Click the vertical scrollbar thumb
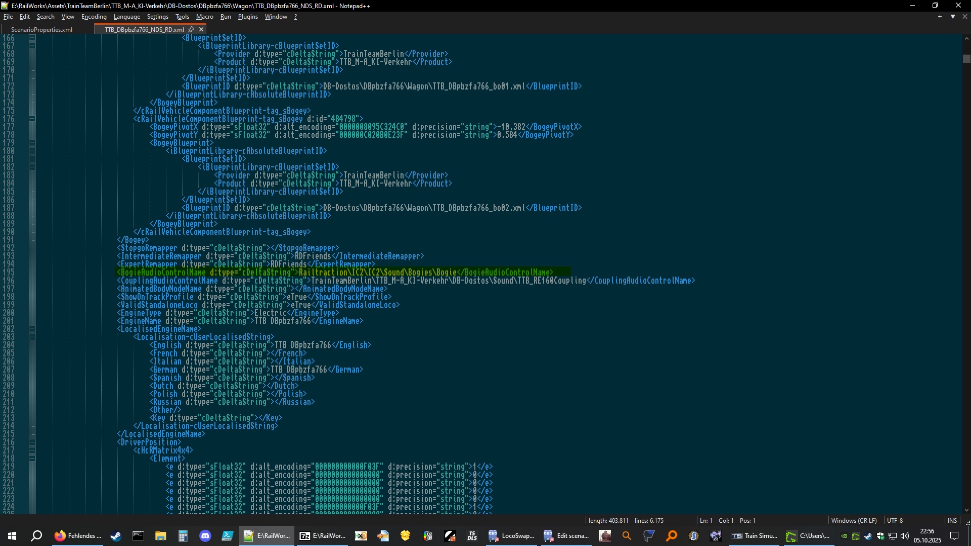Screen dimensions: 971x546 tap(966, 59)
